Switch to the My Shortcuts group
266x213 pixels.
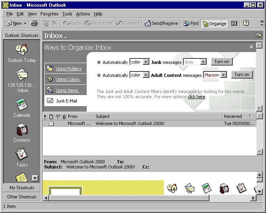(22, 188)
